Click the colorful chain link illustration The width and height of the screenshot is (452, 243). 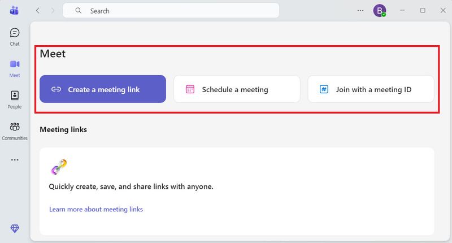[x=59, y=167]
